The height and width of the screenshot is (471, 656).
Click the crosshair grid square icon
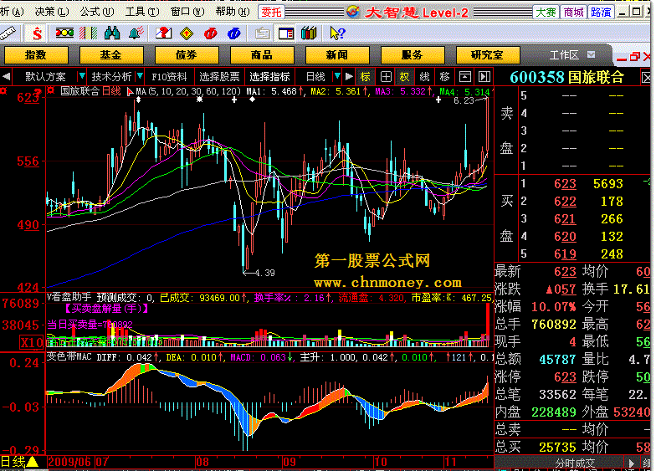pos(386,77)
